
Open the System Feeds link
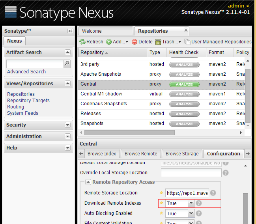tap(22, 113)
